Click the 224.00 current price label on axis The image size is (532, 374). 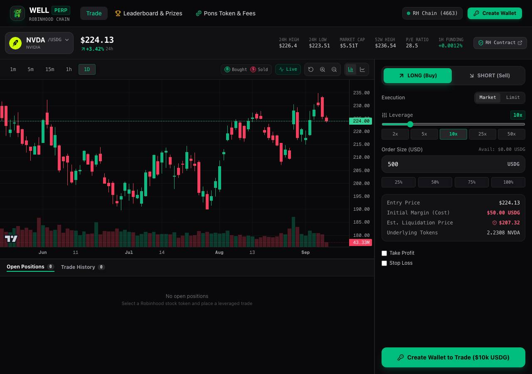pyautogui.click(x=361, y=121)
